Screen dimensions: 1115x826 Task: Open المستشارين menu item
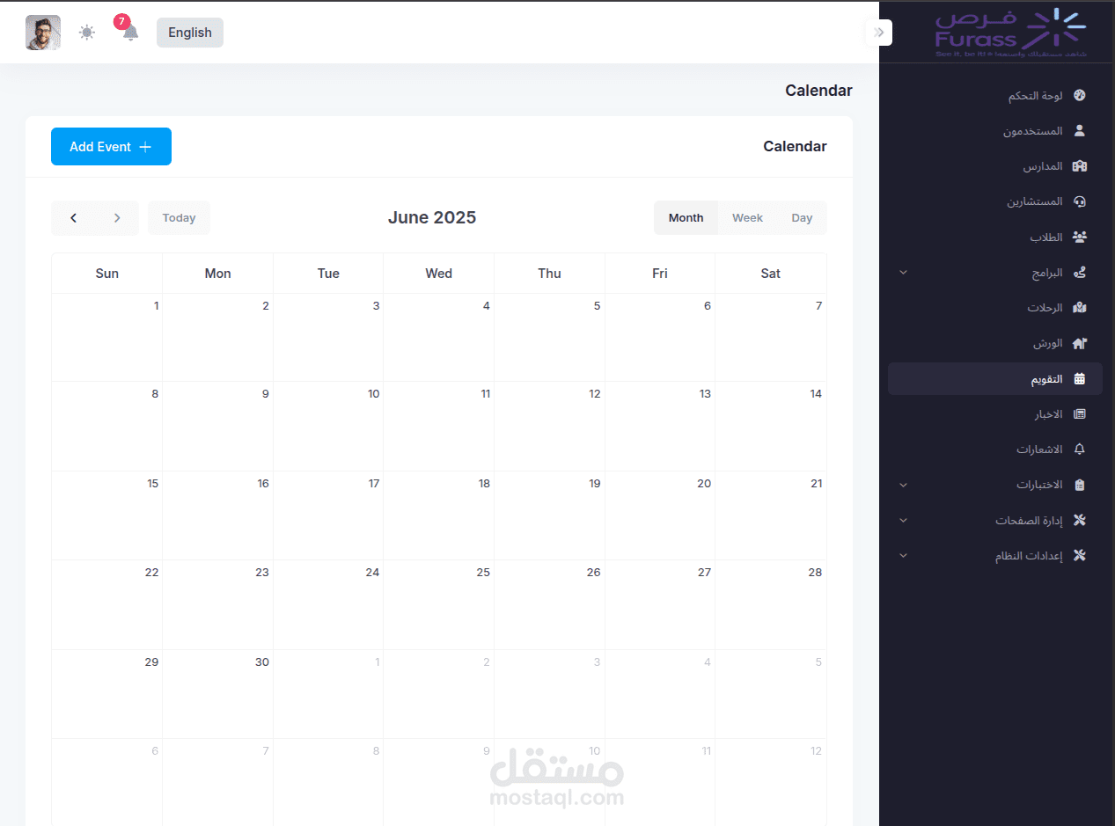994,201
